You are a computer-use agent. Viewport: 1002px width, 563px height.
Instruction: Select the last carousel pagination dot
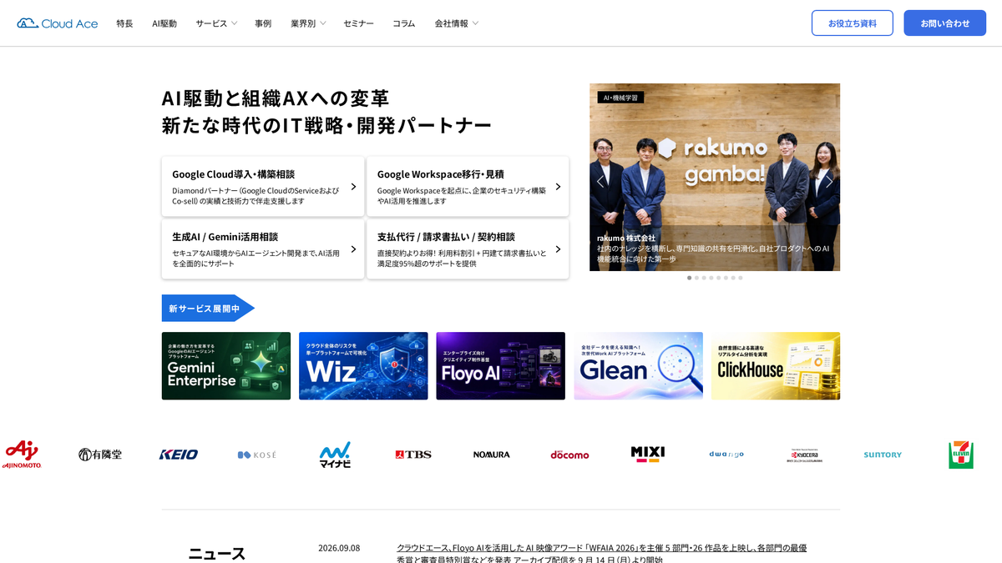[740, 278]
